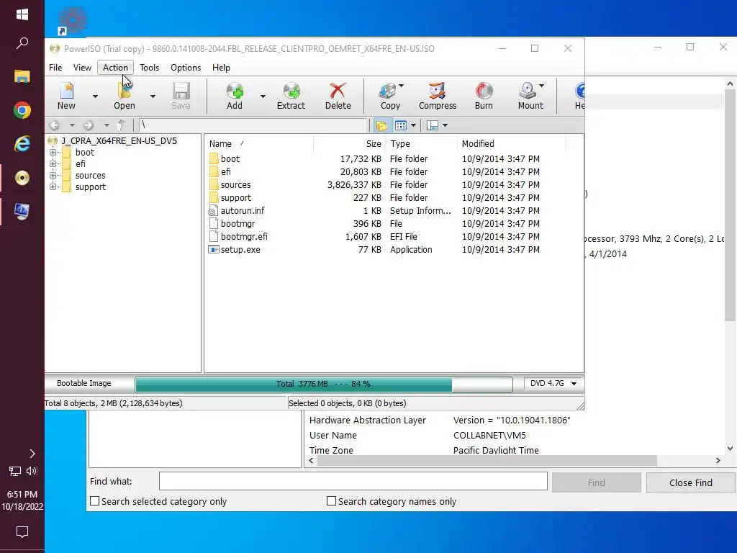Expand the efi tree node
Screen dimensions: 737x553
(x=53, y=163)
